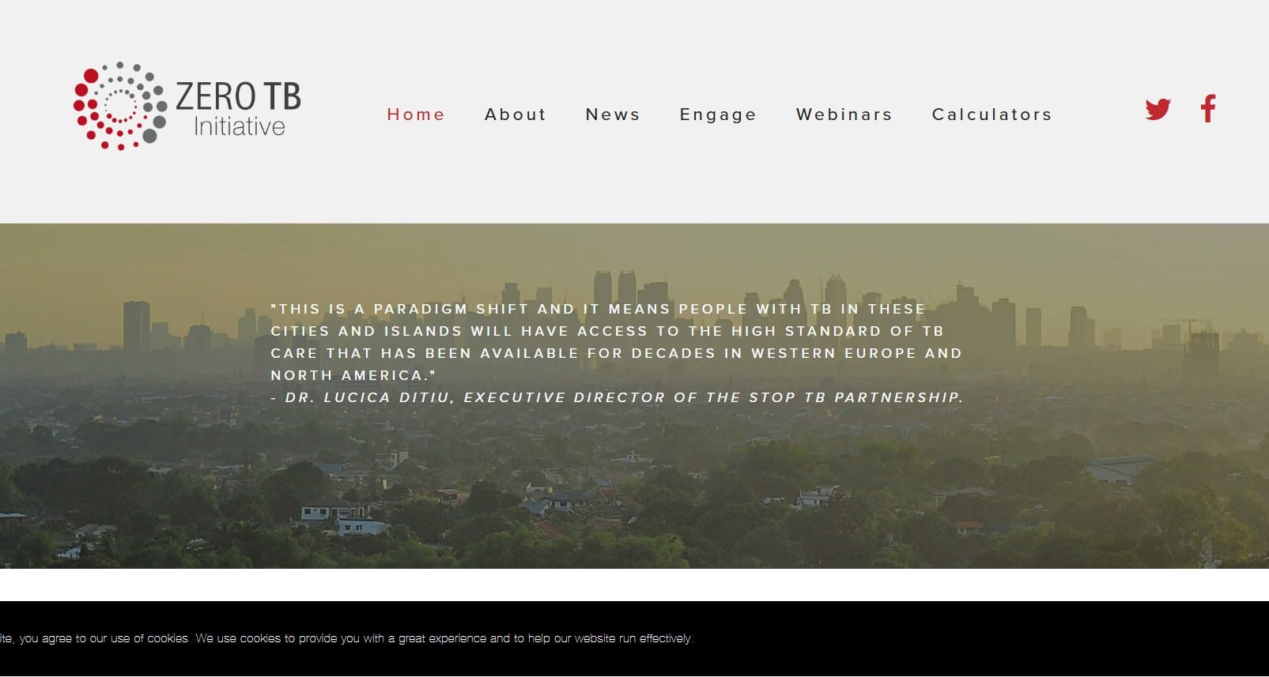Click the cookie notice text
This screenshot has width=1269, height=677.
pos(346,638)
